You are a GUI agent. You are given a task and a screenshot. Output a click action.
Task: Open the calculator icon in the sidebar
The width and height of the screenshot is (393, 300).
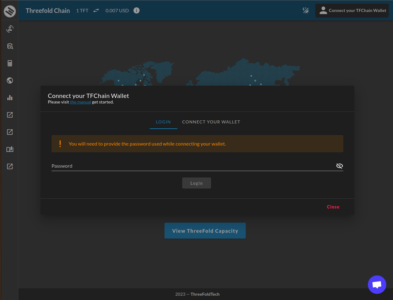tap(10, 64)
